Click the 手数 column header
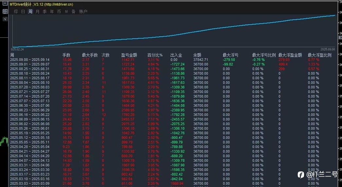The width and height of the screenshot is (342, 187). click(66, 55)
